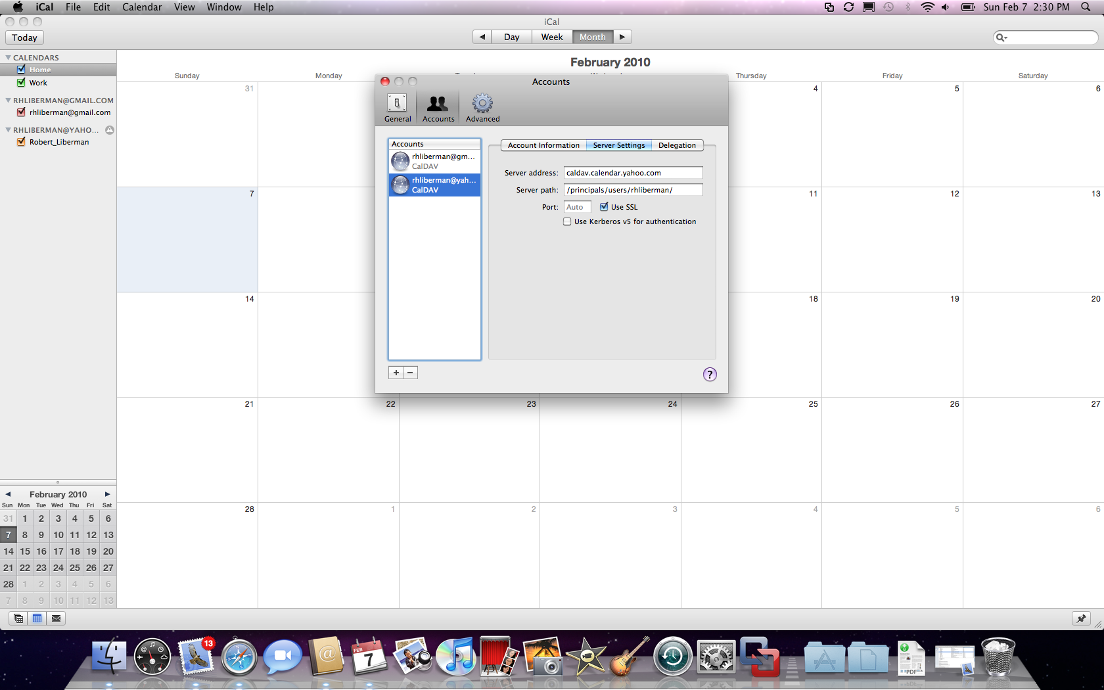Open the Help button in Accounts window
Screen dimensions: 1104x690
[709, 374]
